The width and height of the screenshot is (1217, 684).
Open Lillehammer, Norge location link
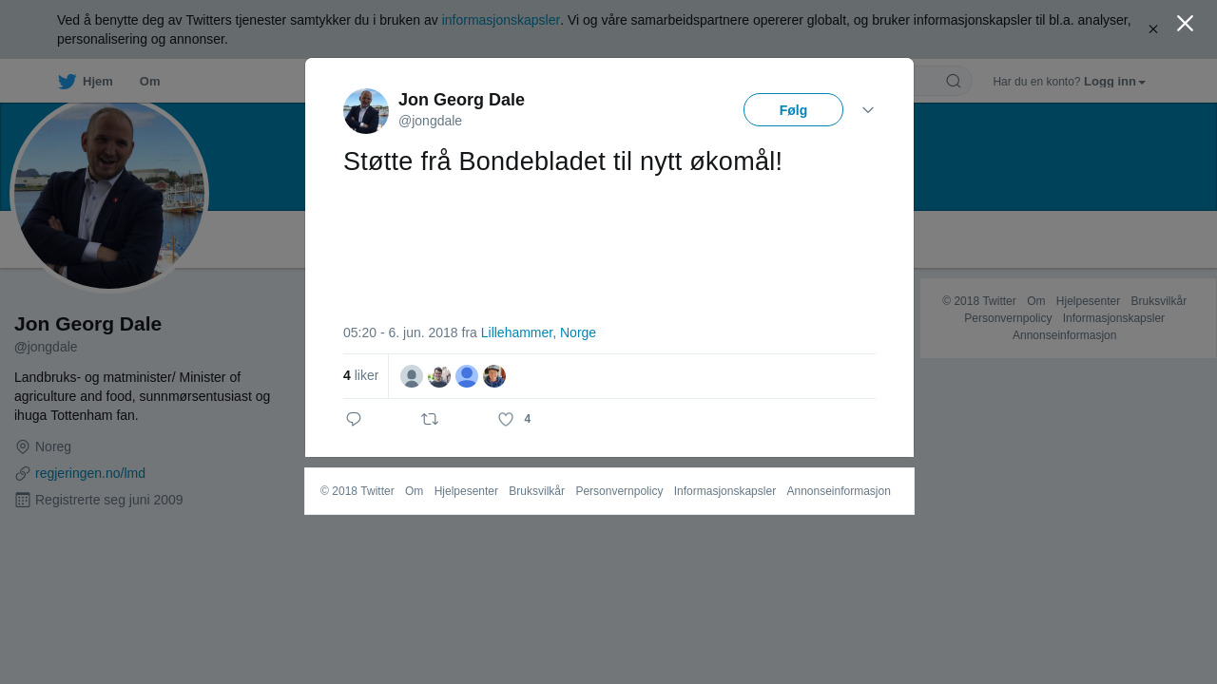click(538, 332)
